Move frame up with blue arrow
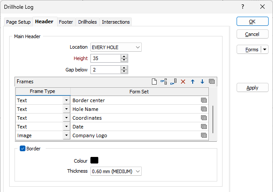273x192 pixels. coord(193,82)
